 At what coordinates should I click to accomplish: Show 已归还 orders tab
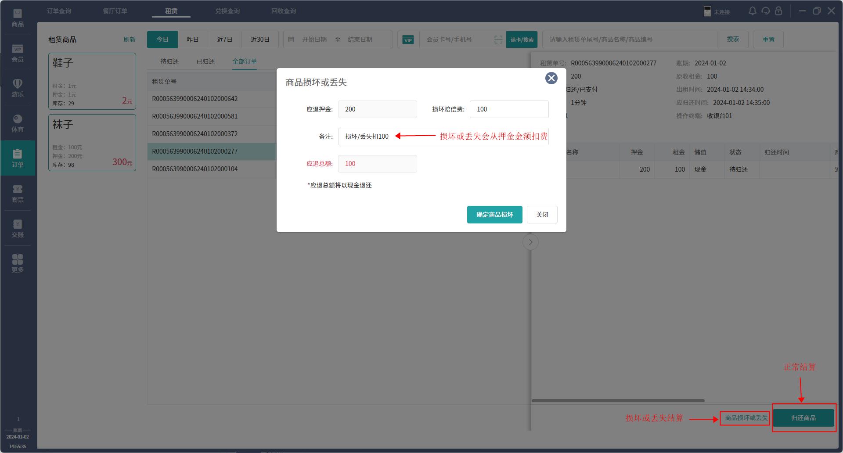pyautogui.click(x=205, y=61)
